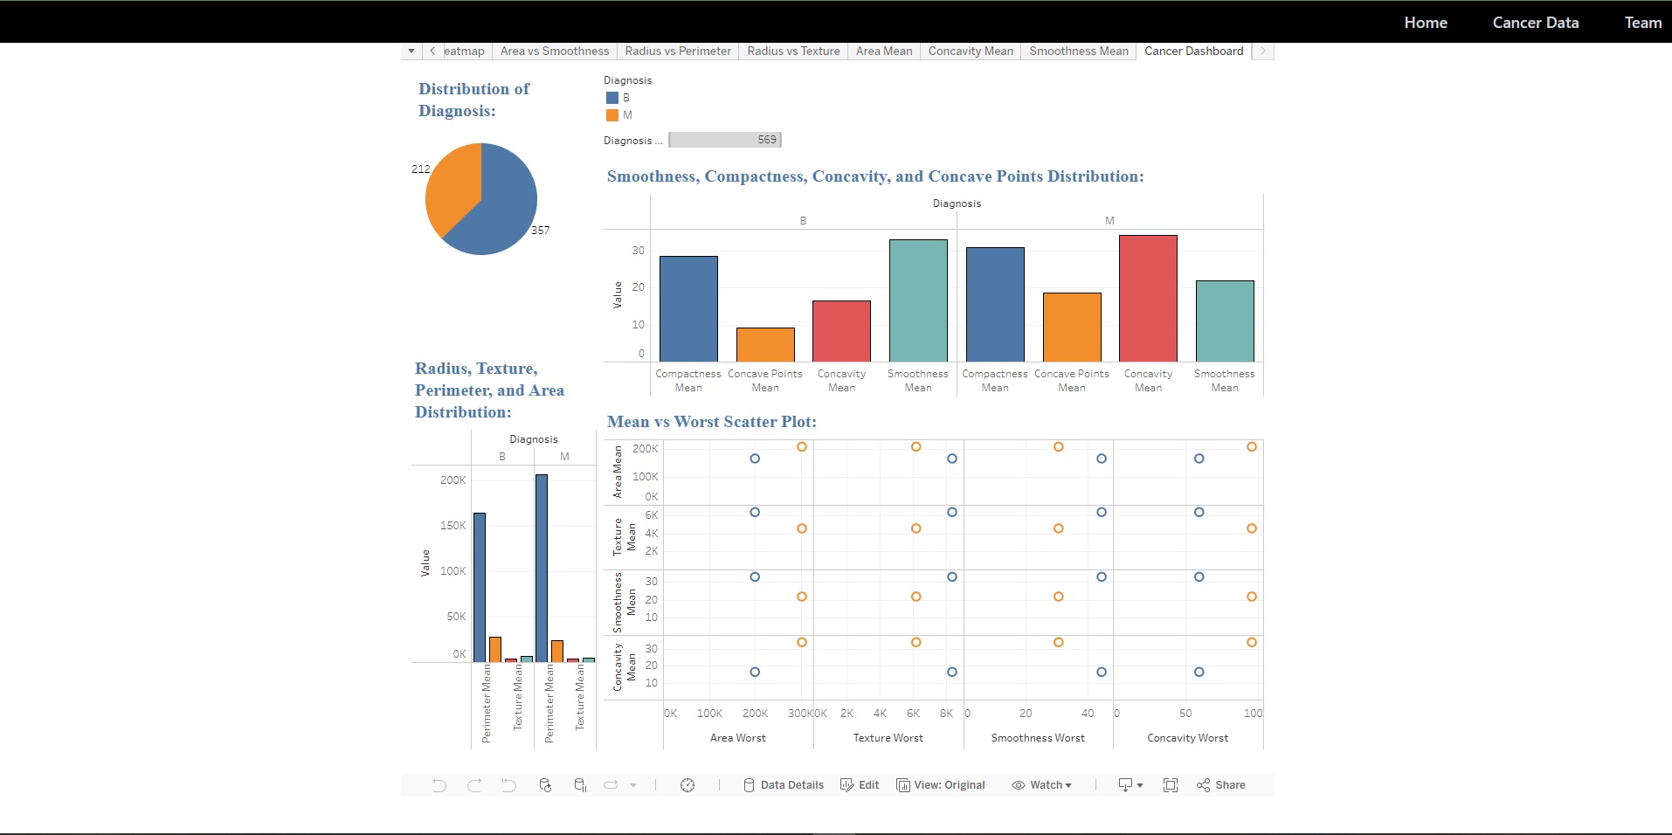Select the B Concave Points Mean bar
The height and width of the screenshot is (835, 1672).
point(765,345)
